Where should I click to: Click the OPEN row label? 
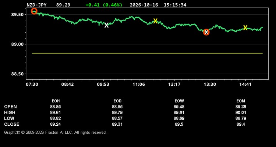pos(11,107)
